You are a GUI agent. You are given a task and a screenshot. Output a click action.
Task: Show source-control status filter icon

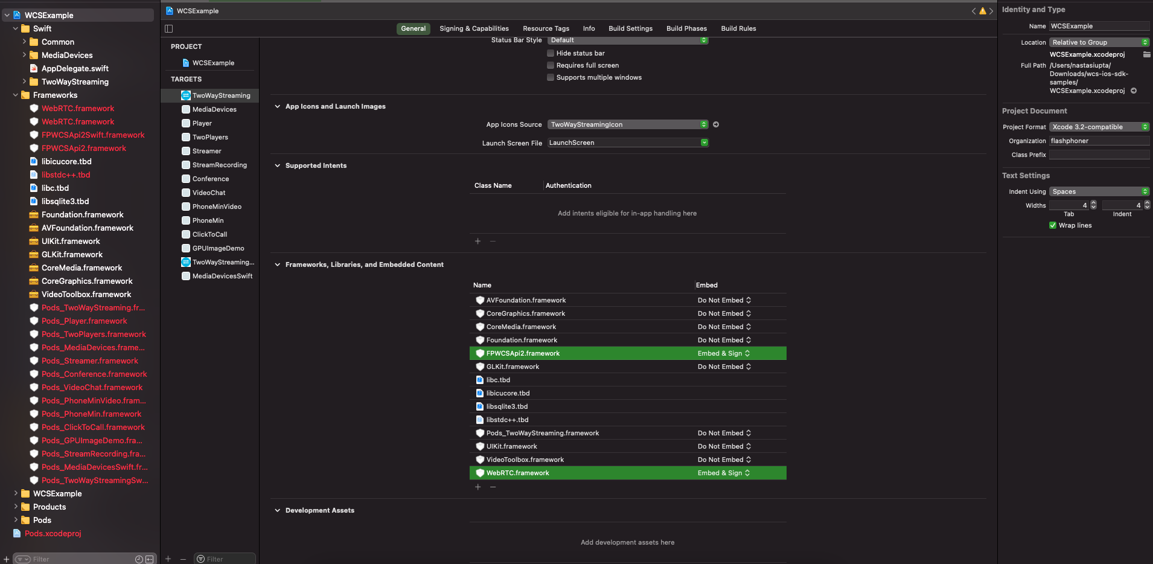150,559
